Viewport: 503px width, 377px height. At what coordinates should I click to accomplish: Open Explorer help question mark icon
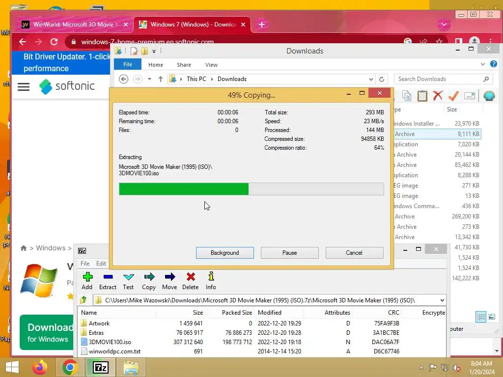[494, 64]
